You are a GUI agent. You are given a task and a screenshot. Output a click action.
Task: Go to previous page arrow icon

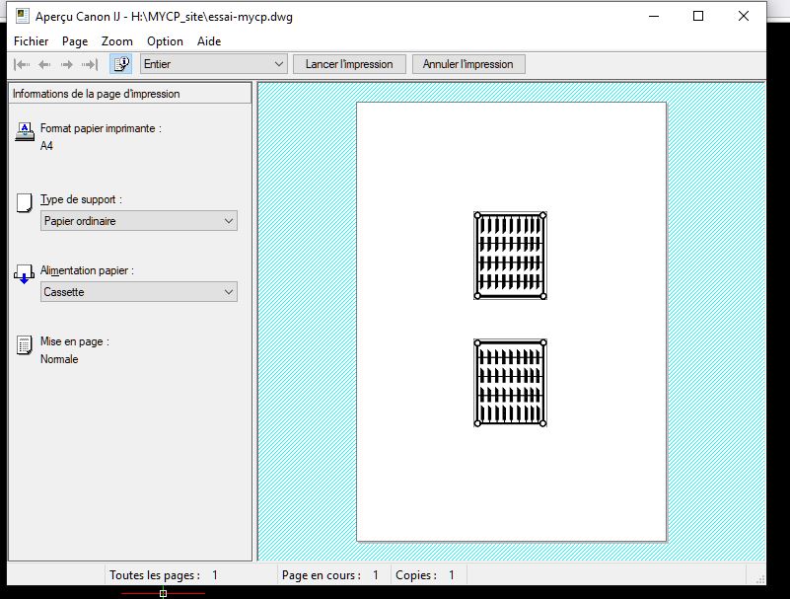[x=44, y=64]
